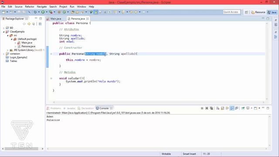Open the Source menu

(x=18, y=7)
